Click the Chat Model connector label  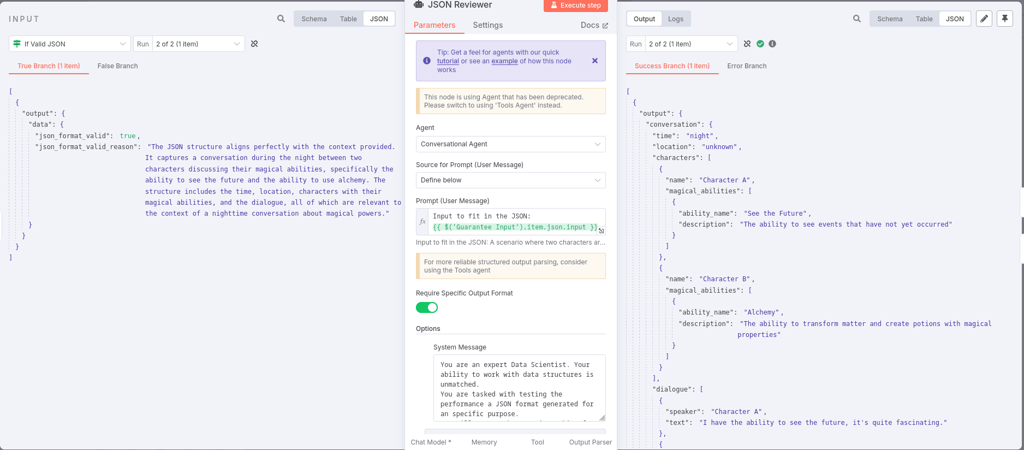(431, 442)
